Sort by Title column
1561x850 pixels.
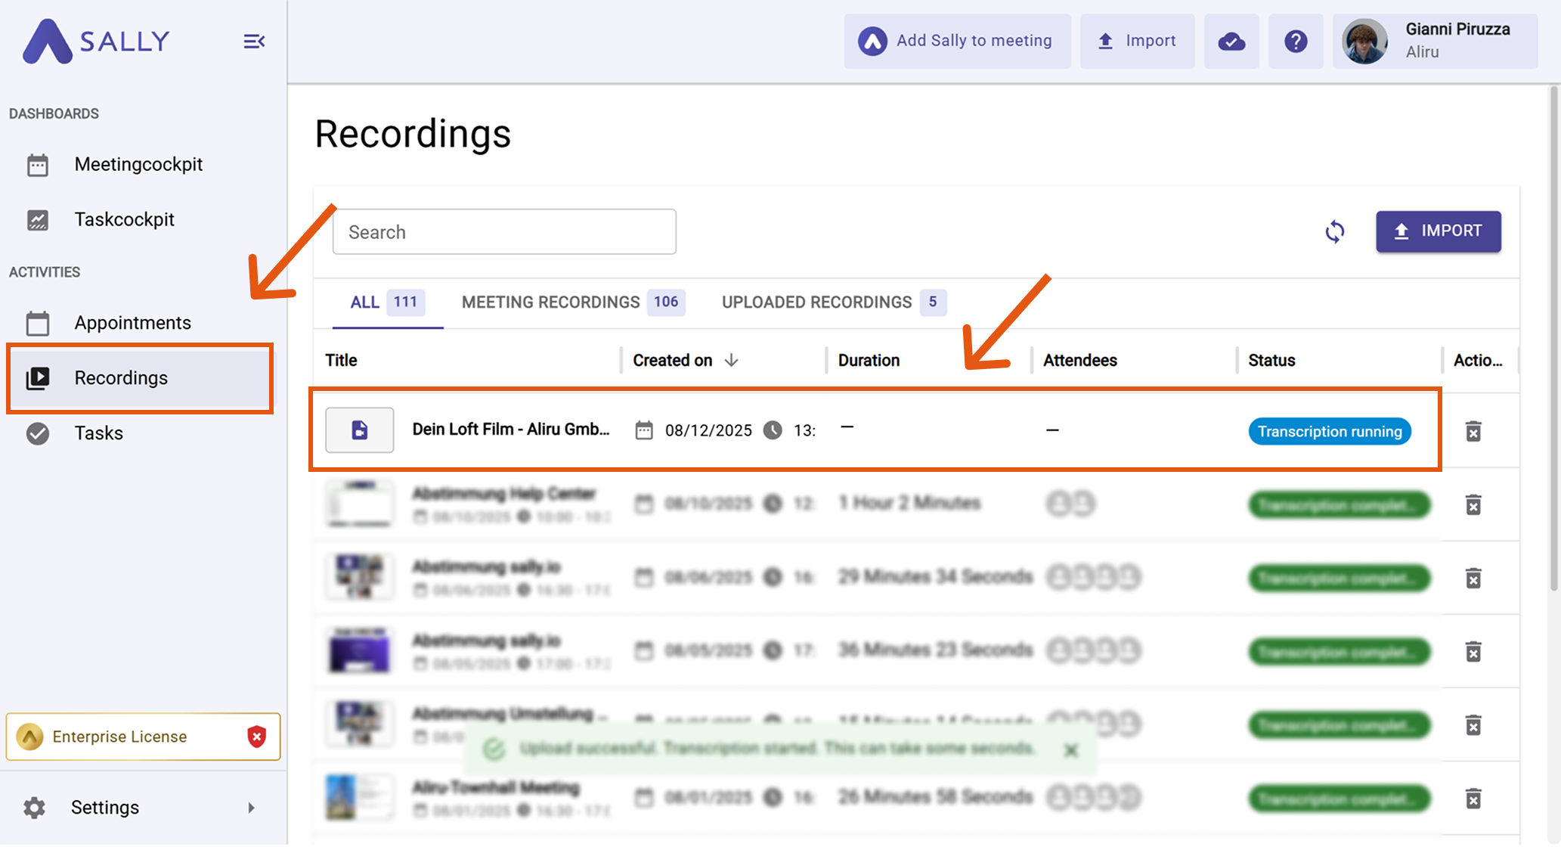pos(341,361)
